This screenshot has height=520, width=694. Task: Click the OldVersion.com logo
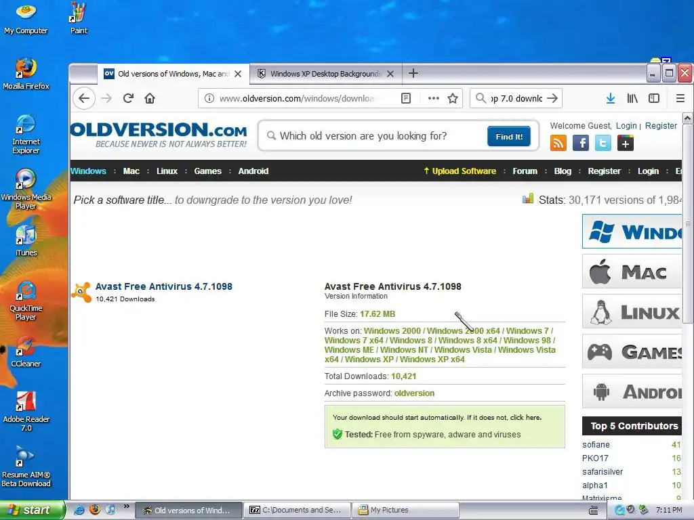pos(159,135)
